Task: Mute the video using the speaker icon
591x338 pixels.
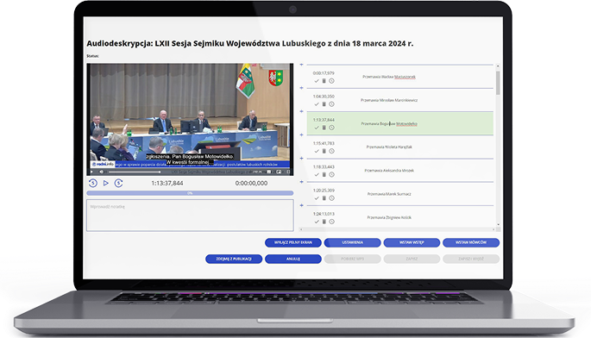Action: (x=101, y=172)
